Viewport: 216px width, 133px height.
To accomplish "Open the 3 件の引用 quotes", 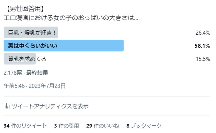I will (x=66, y=126).
